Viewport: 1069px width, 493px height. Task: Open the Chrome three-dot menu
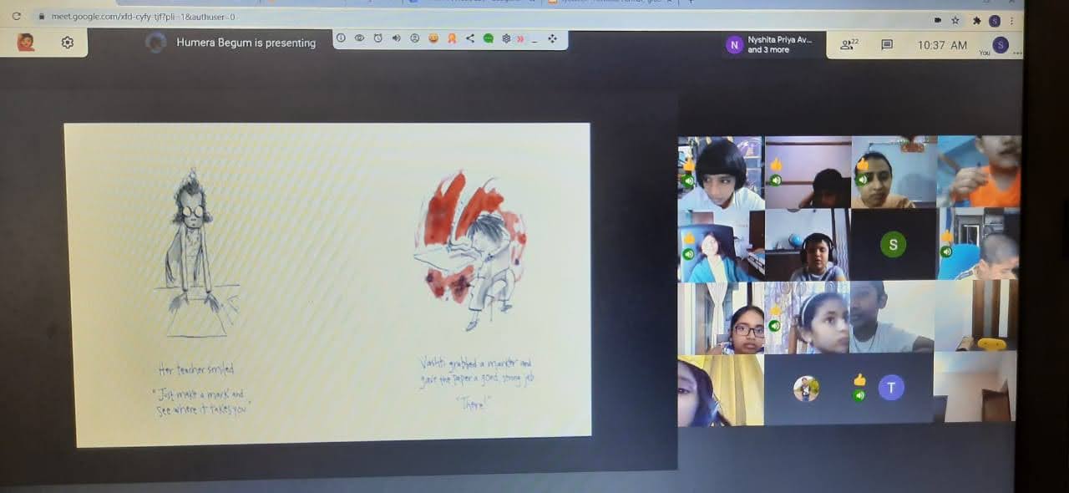tap(1014, 20)
